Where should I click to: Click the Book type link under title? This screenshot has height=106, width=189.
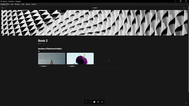(39, 44)
